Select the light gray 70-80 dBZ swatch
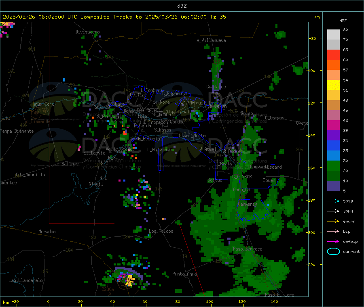 (333, 35)
